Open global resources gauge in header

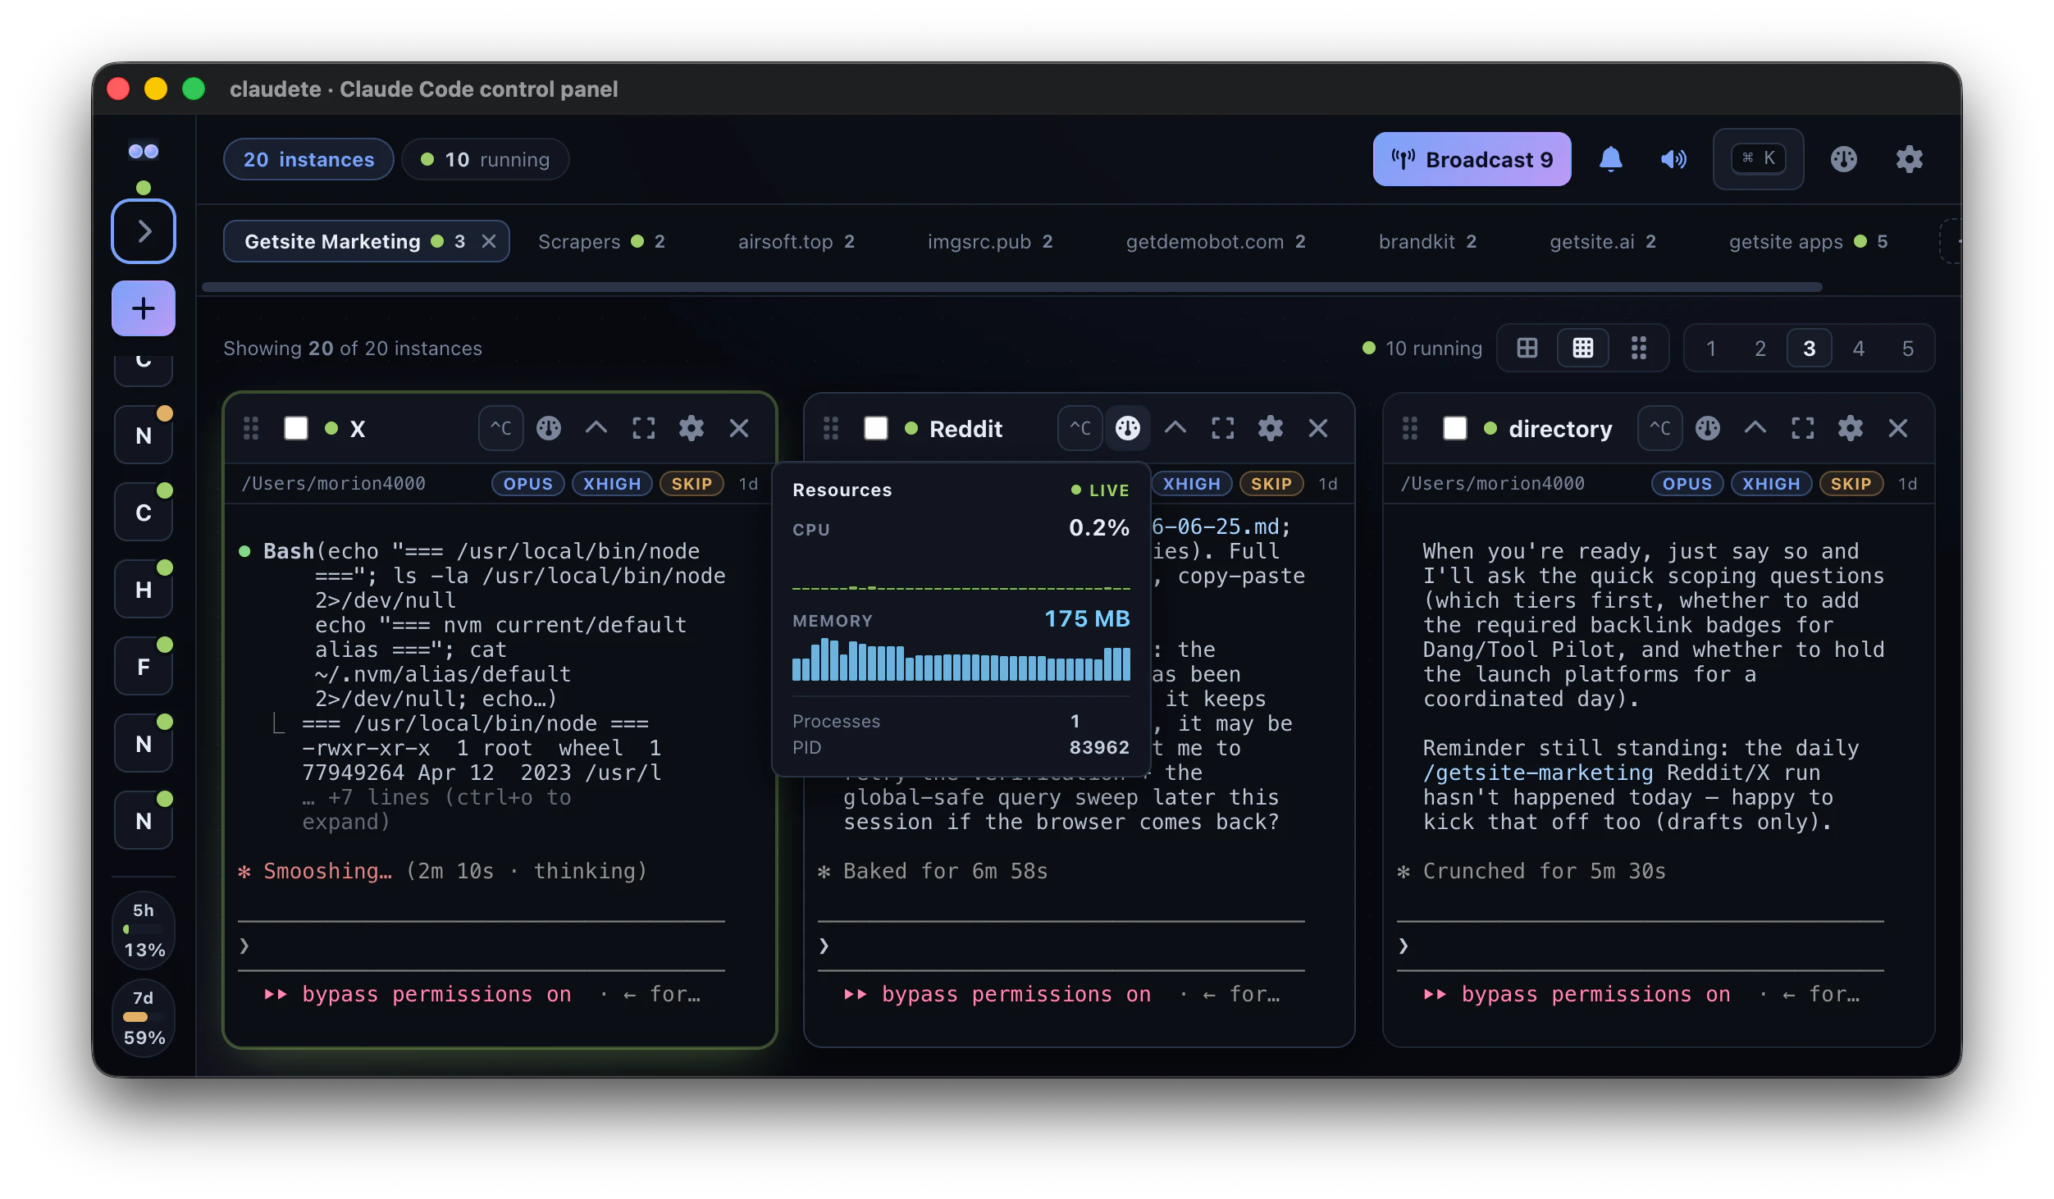pos(1843,159)
